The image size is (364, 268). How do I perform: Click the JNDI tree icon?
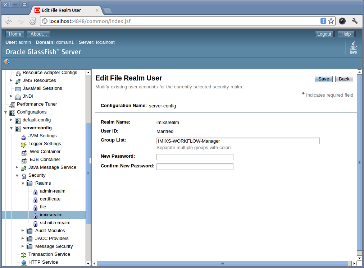tap(18, 97)
